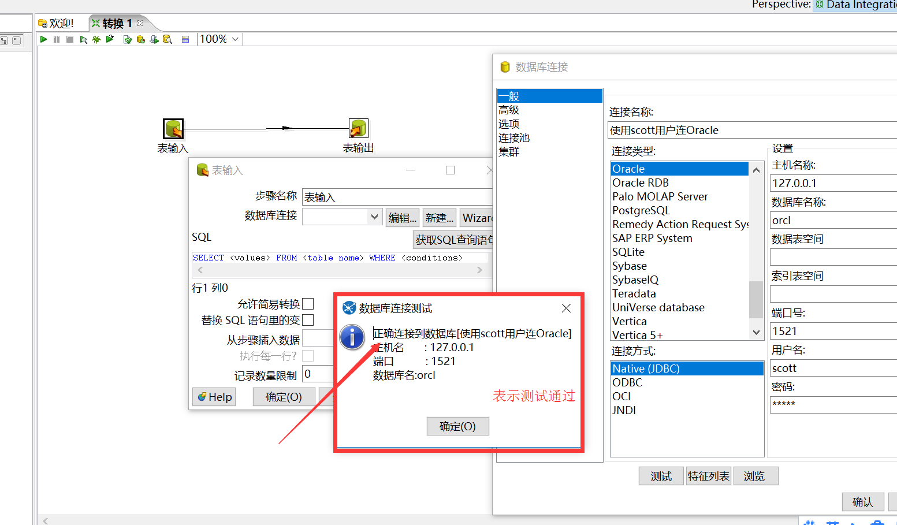Run database impact analysis icon
Image resolution: width=897 pixels, height=525 pixels.
coord(141,39)
